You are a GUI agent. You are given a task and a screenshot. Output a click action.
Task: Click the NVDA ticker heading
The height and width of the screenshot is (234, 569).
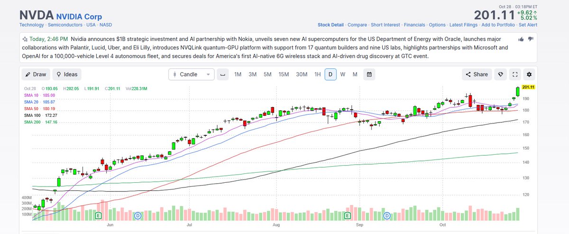point(37,15)
